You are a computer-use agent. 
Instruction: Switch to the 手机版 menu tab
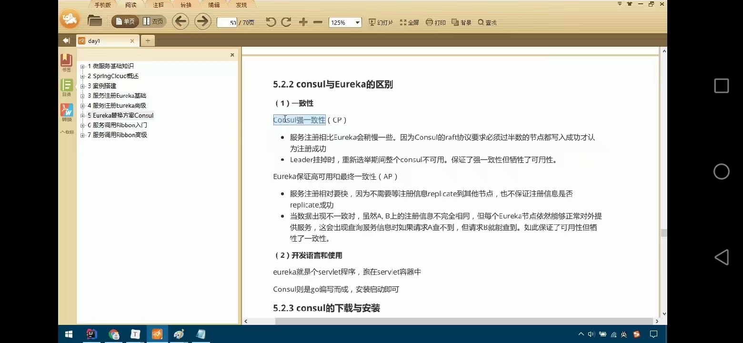click(102, 5)
